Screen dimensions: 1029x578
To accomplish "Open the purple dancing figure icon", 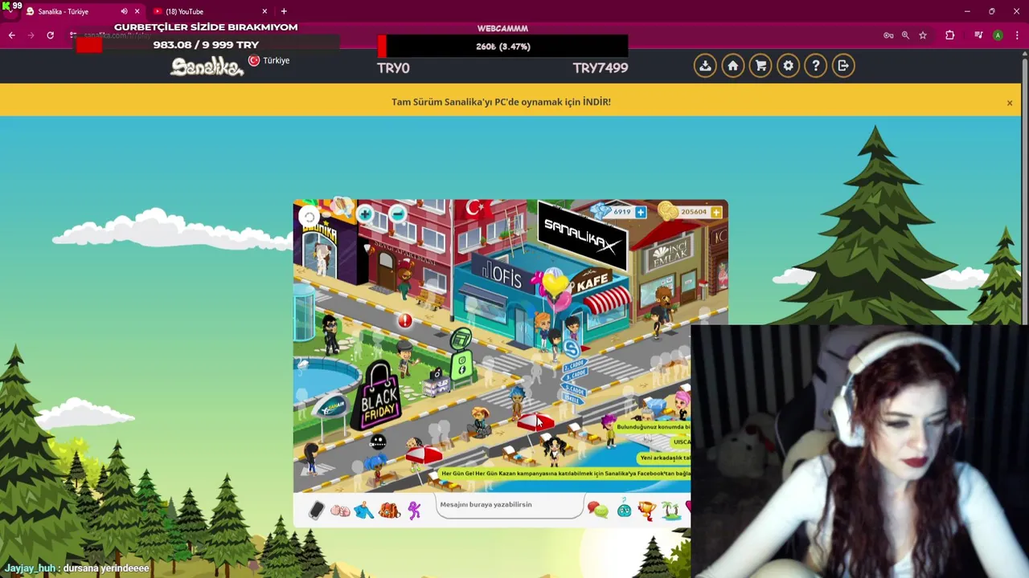I will pos(414,511).
